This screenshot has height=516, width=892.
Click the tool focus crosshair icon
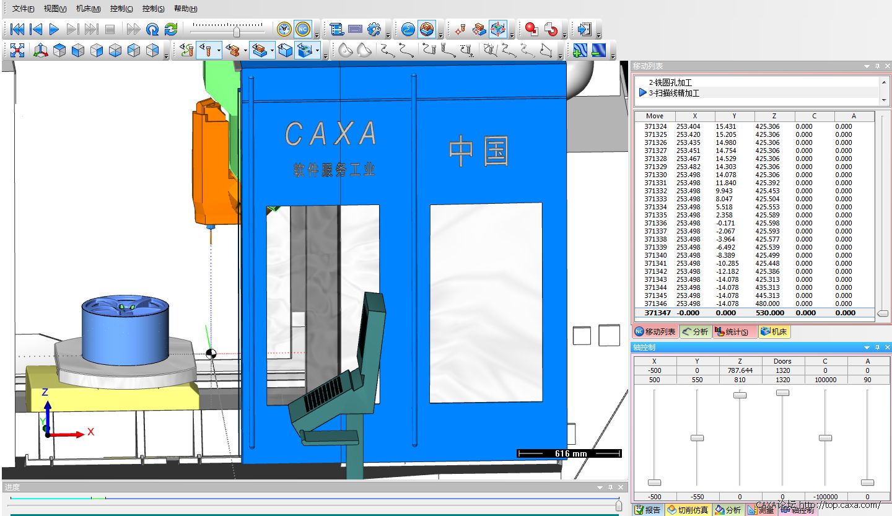coord(460,28)
